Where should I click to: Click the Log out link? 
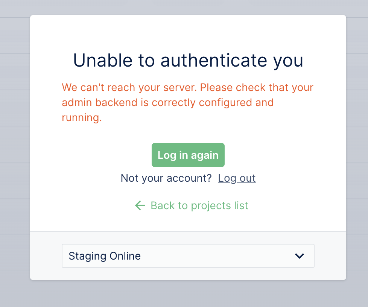click(x=237, y=178)
